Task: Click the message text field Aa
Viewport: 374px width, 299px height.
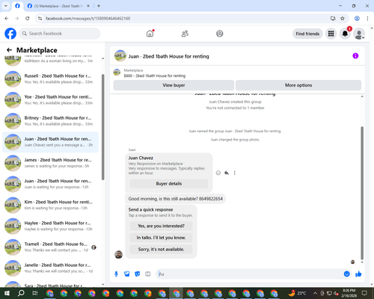Action: coord(249,274)
